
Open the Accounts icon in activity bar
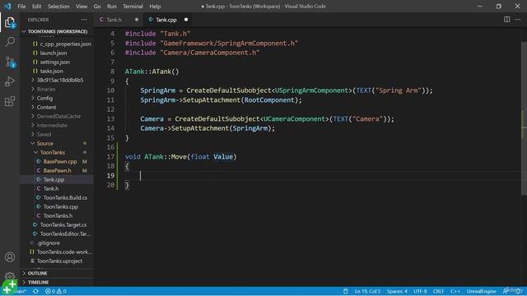coord(10,257)
